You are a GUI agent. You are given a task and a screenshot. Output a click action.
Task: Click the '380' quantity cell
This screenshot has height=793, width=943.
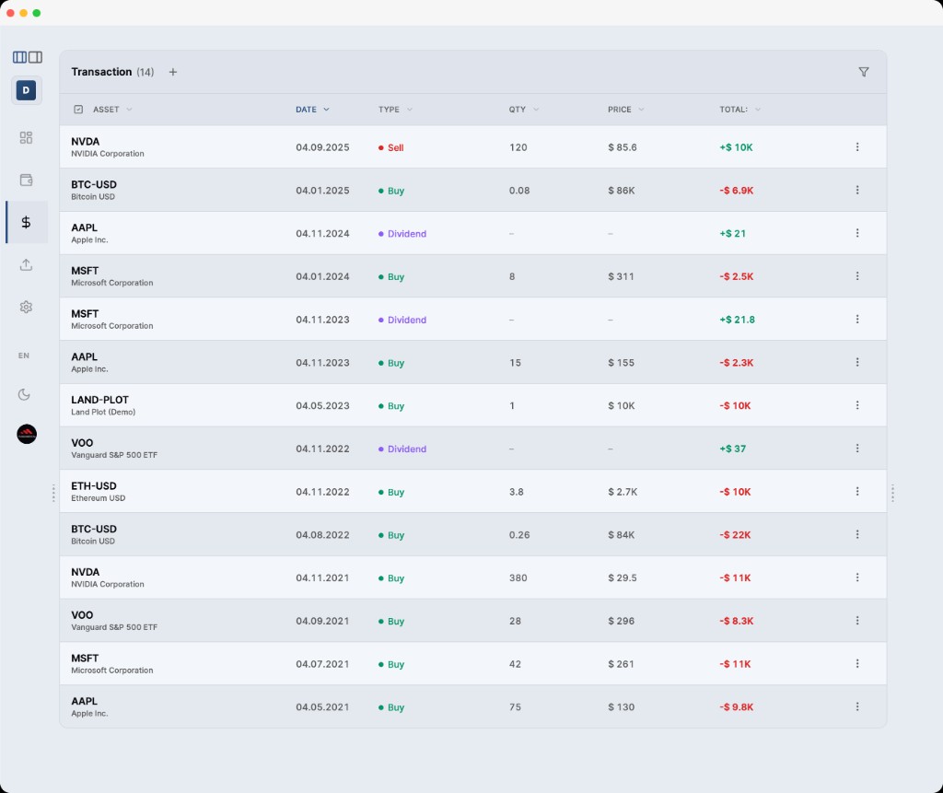coord(518,577)
